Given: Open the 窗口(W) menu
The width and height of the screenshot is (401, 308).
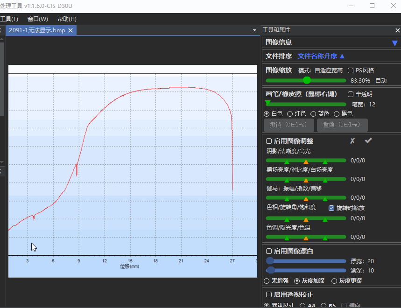Looking at the screenshot, I should pyautogui.click(x=37, y=19).
